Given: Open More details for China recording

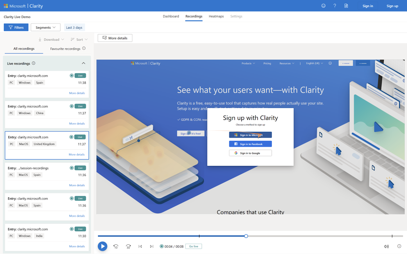Looking at the screenshot, I should 77,124.
